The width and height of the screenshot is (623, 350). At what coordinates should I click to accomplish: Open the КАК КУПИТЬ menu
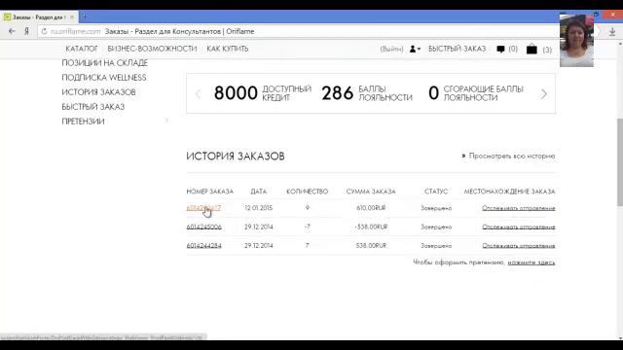tap(227, 49)
